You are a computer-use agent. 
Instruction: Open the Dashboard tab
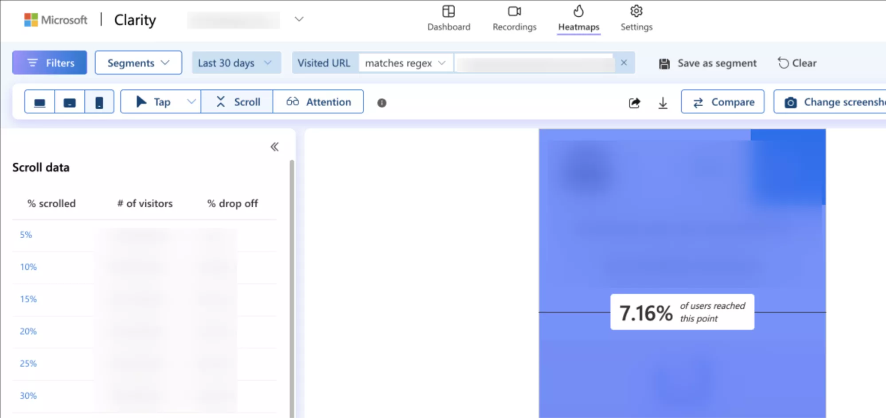(x=449, y=19)
